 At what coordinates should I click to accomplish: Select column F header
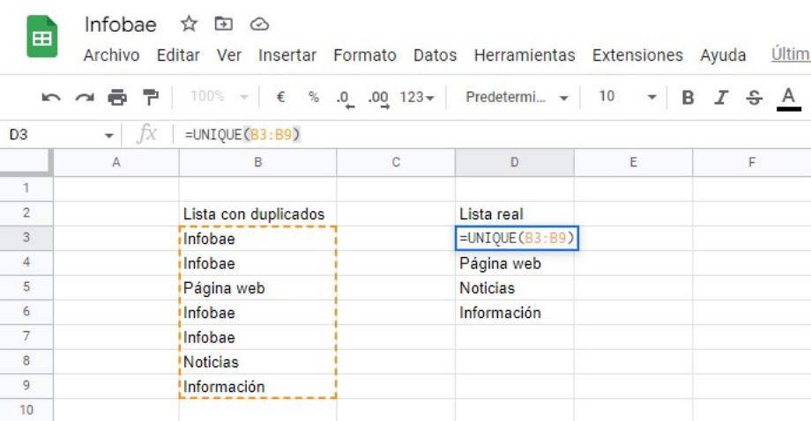tap(752, 162)
